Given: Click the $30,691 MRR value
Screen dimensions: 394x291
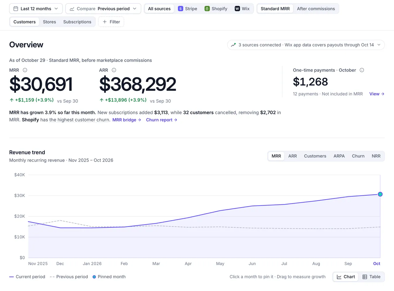Looking at the screenshot, I should tap(41, 84).
